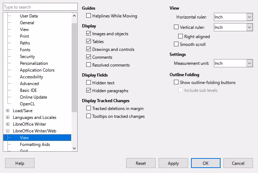Enable Resolved comments checkbox
The width and height of the screenshot is (258, 173).
[88, 65]
